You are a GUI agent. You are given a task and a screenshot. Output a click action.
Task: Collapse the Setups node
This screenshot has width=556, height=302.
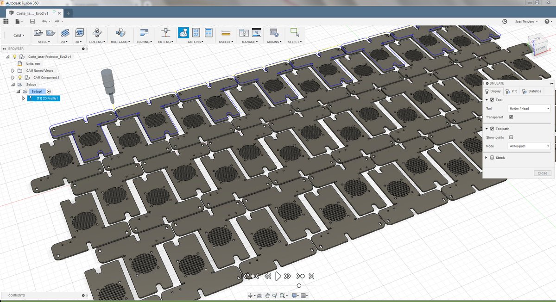click(13, 85)
